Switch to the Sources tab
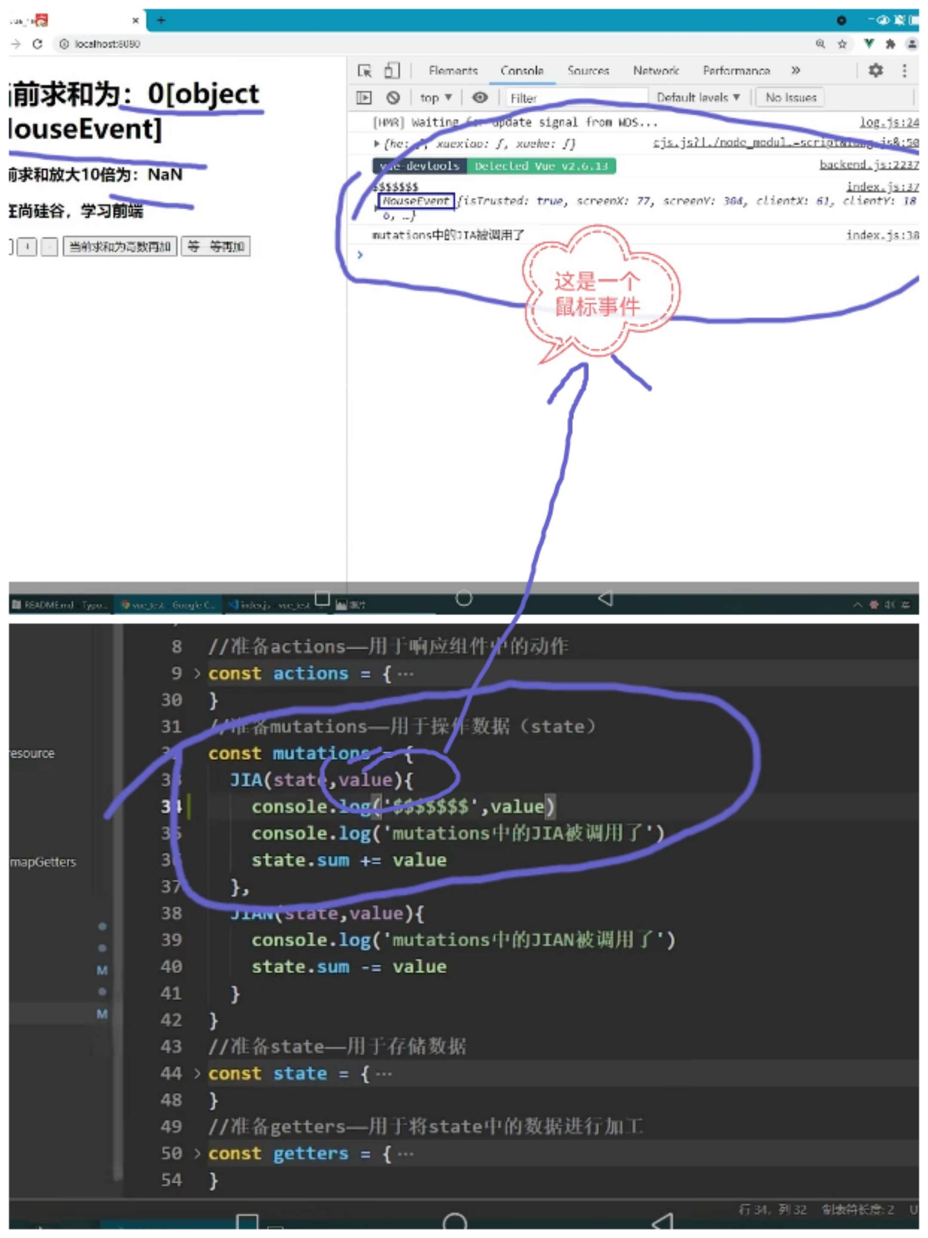Viewport: 928px width, 1238px height. (x=588, y=70)
